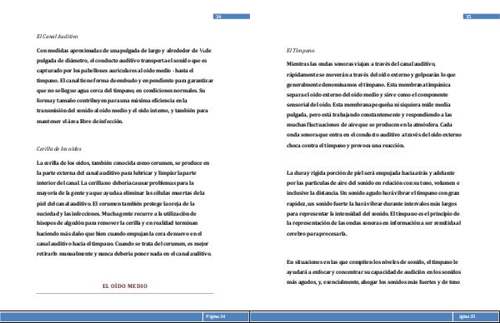The height and width of the screenshot is (323, 500).
Task: Select the 'El Canal Auditivo' heading
Action: [57, 37]
